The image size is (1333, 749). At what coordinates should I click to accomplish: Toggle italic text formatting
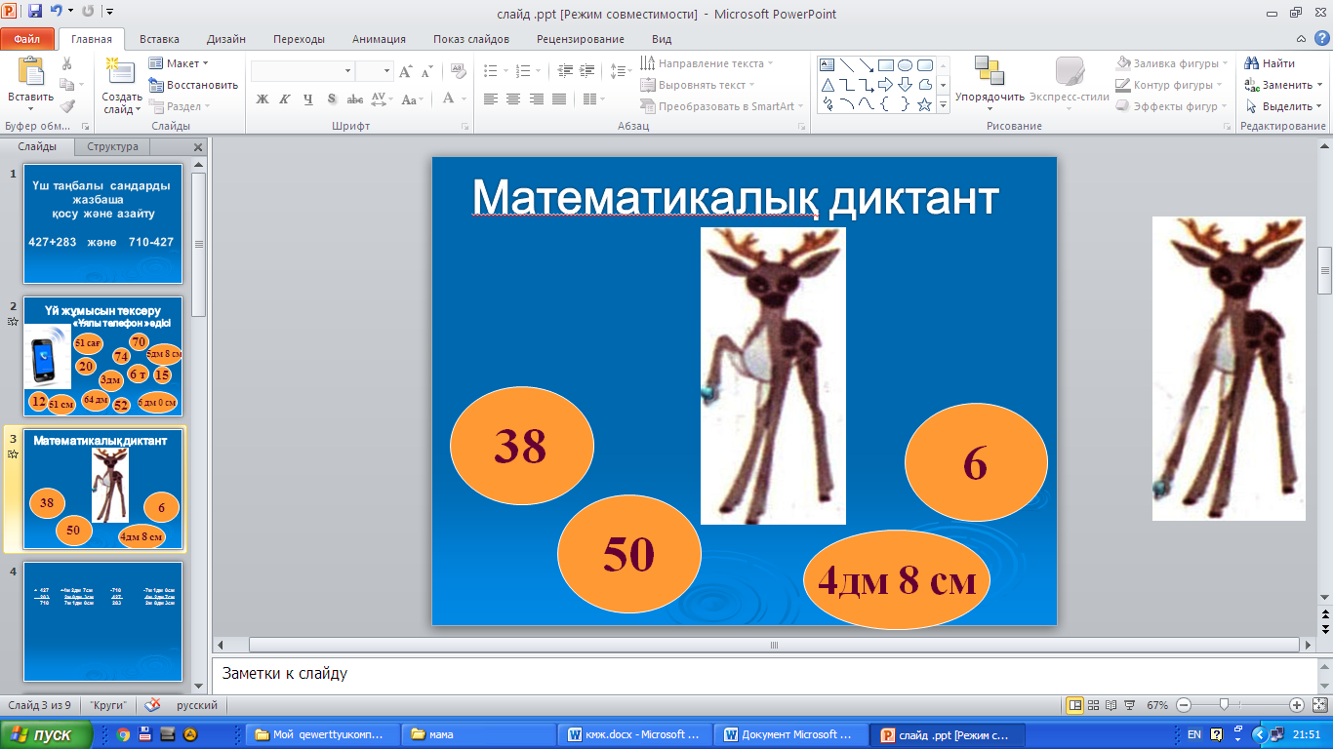click(285, 99)
